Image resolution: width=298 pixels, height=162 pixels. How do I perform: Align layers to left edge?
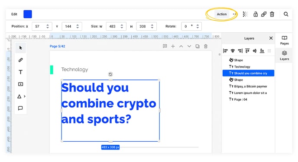(x=225, y=51)
